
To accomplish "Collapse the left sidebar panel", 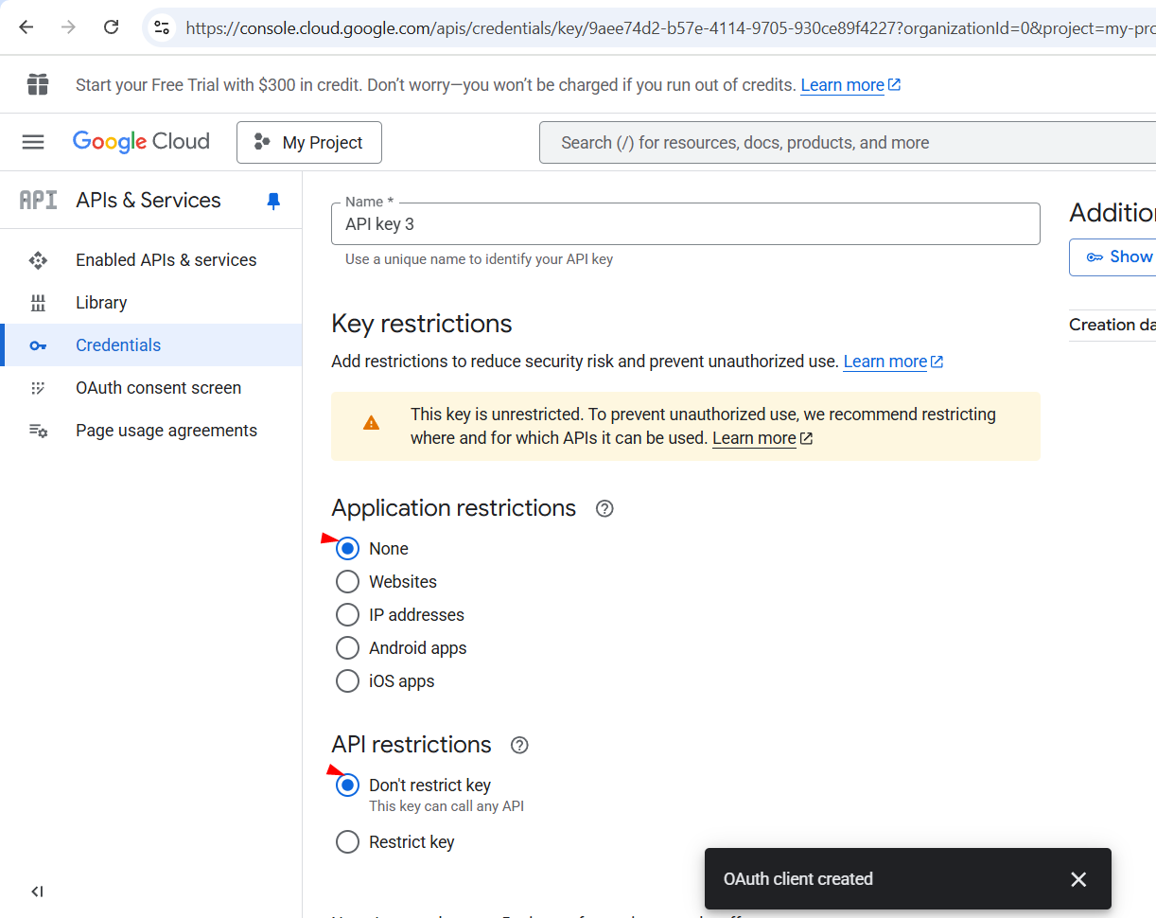I will pyautogui.click(x=37, y=892).
